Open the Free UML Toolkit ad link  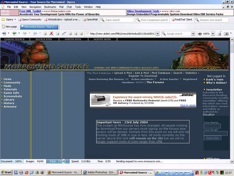tap(30, 11)
